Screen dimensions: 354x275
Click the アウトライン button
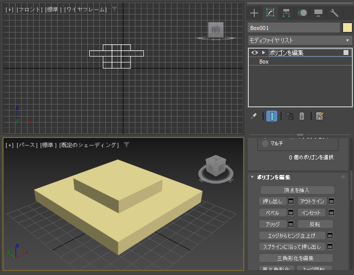click(x=312, y=201)
